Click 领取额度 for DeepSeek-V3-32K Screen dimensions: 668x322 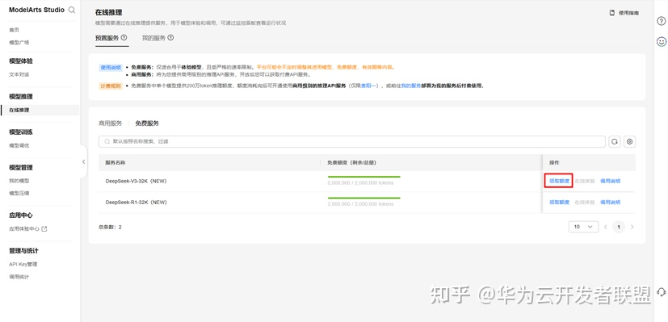click(559, 181)
